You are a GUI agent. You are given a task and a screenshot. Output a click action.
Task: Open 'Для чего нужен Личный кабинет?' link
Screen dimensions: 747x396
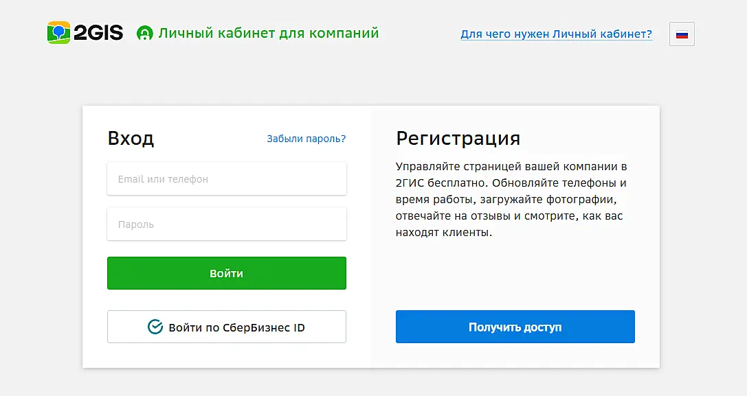pos(556,34)
